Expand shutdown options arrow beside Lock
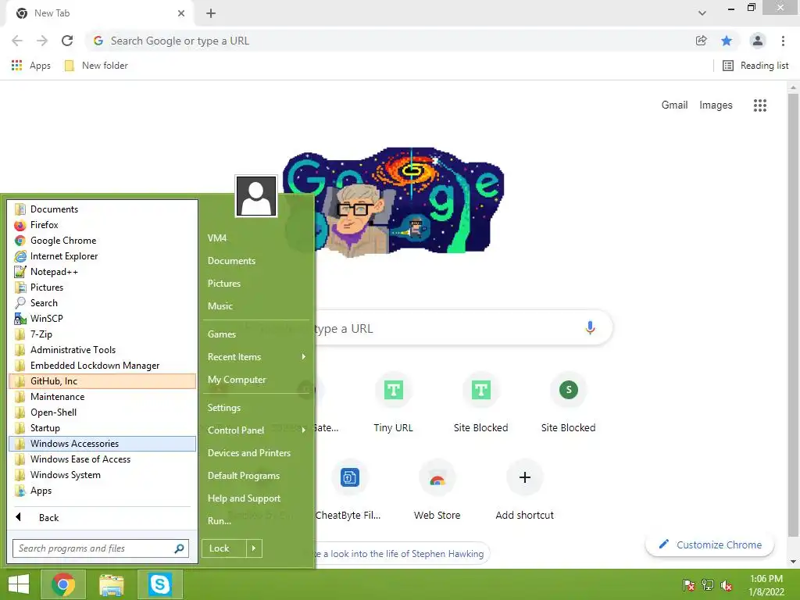Viewport: 800px width, 600px height. [x=254, y=548]
